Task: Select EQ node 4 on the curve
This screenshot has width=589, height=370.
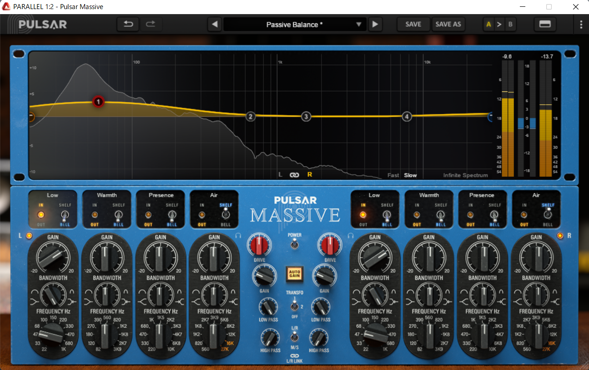Action: click(x=407, y=117)
